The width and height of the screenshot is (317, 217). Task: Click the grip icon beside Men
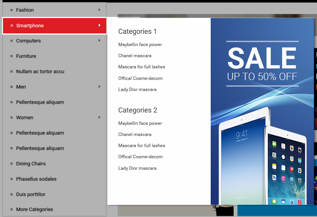tap(12, 87)
